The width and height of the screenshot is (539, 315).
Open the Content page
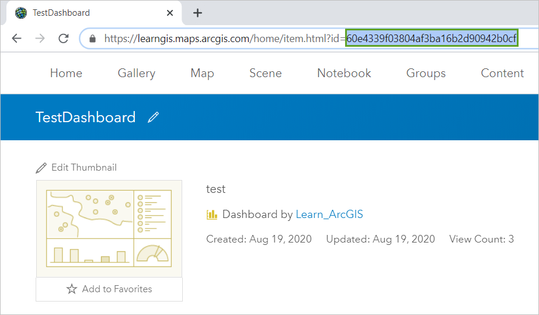point(502,73)
